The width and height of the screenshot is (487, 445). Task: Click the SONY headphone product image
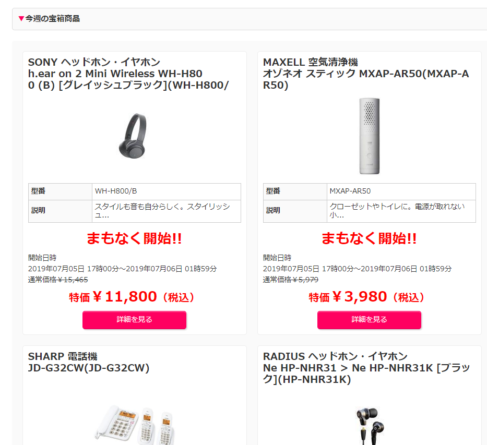click(133, 136)
